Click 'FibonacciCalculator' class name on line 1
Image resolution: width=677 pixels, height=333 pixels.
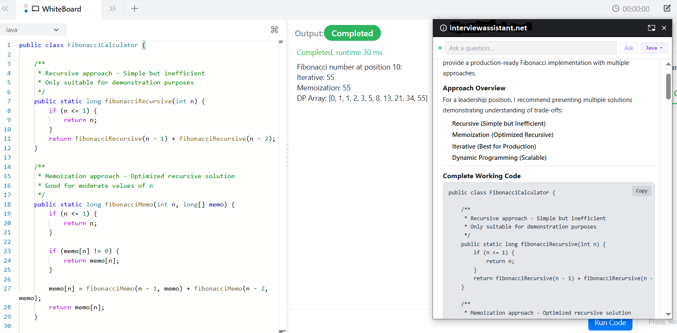pyautogui.click(x=103, y=45)
